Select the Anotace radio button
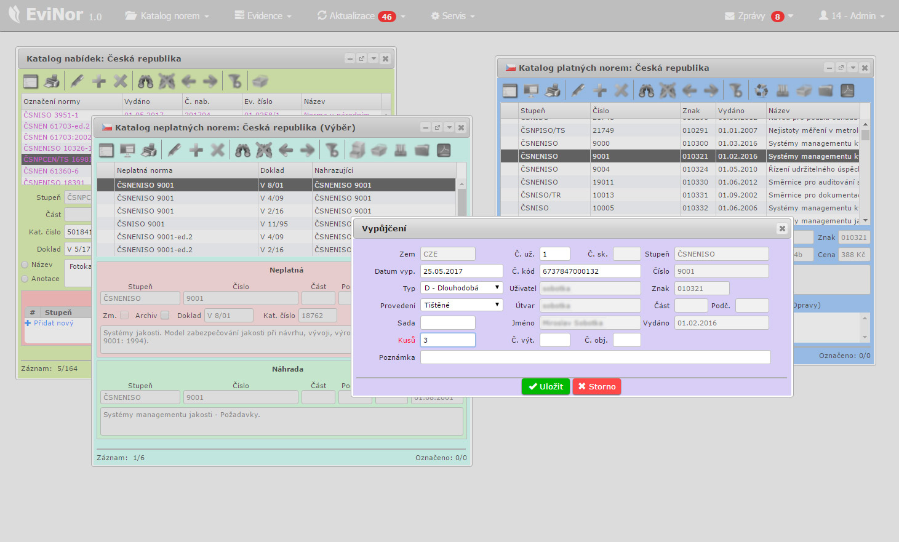The width and height of the screenshot is (899, 542). click(25, 279)
